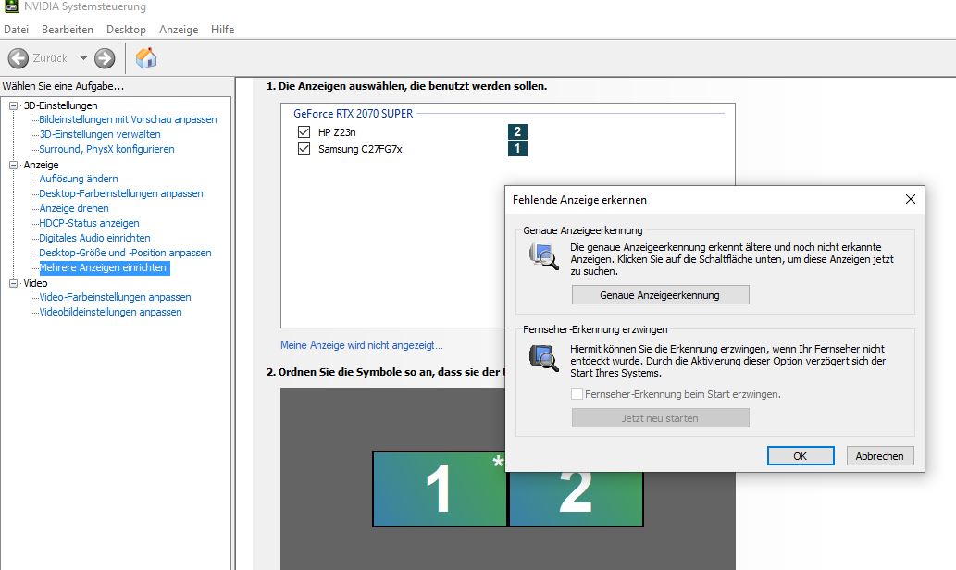Image resolution: width=956 pixels, height=570 pixels.
Task: Open HDCP-Status anzeigen
Action: [89, 223]
